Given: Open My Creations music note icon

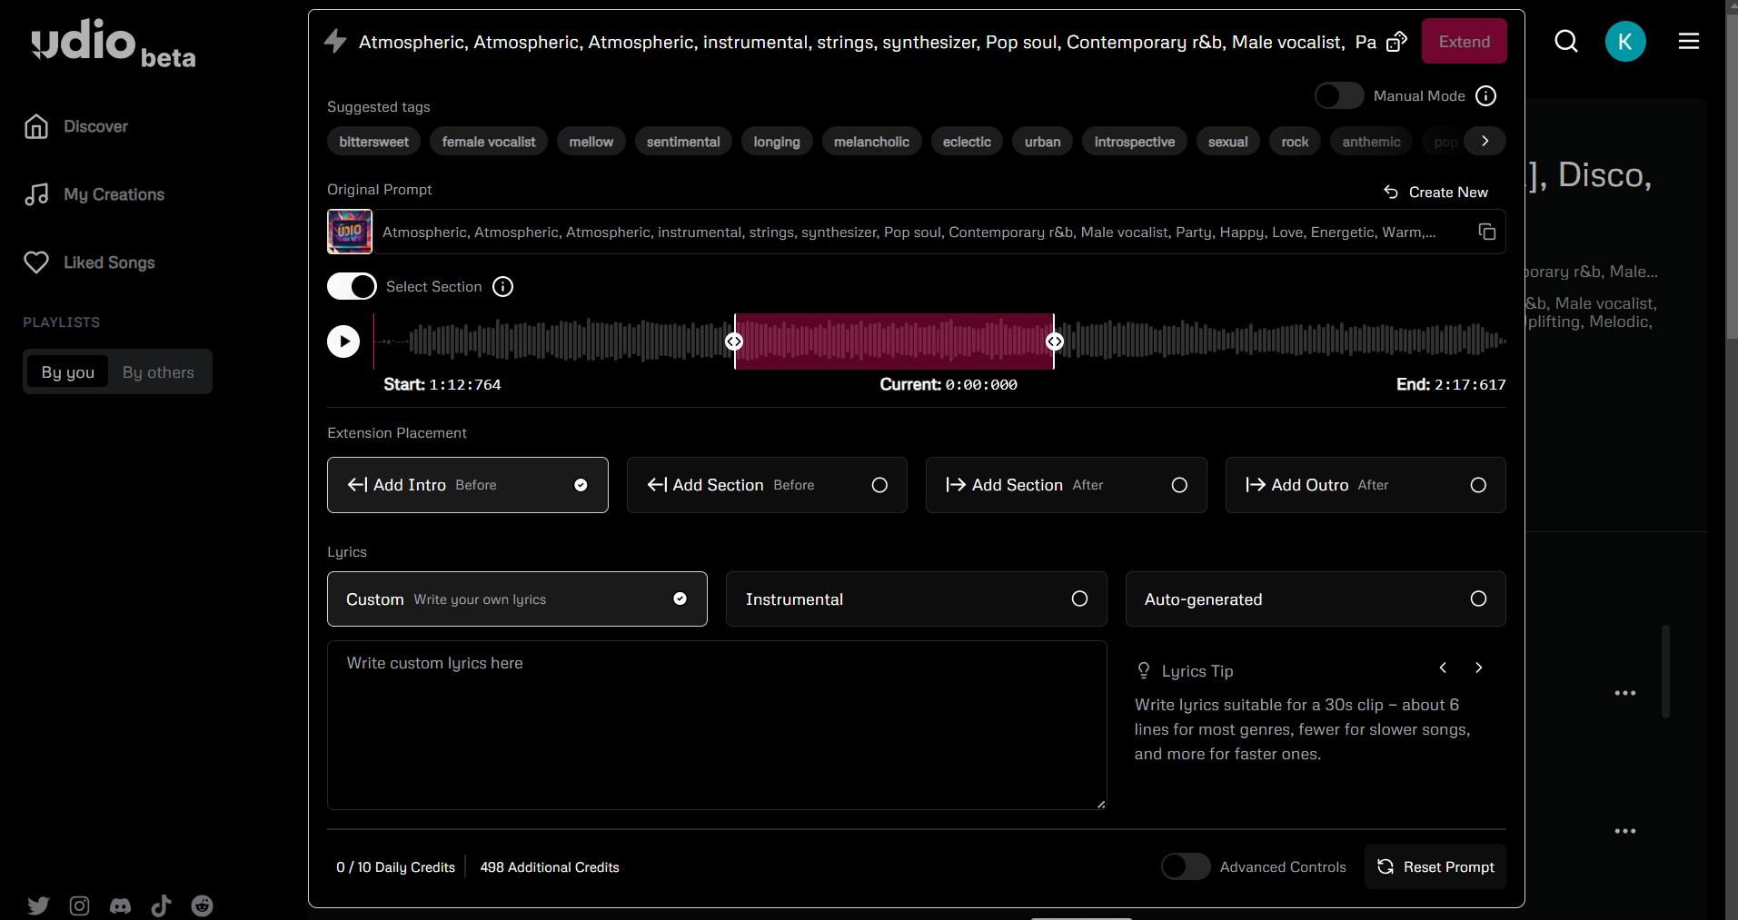Looking at the screenshot, I should point(36,194).
